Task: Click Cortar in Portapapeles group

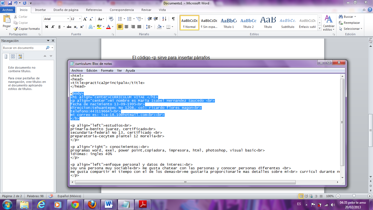Action: point(21,17)
